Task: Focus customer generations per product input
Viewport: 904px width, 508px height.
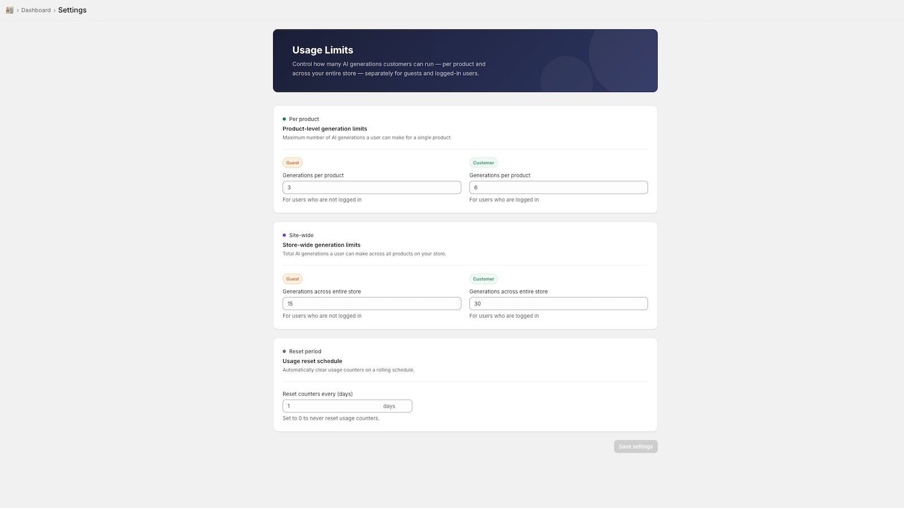Action: click(558, 187)
